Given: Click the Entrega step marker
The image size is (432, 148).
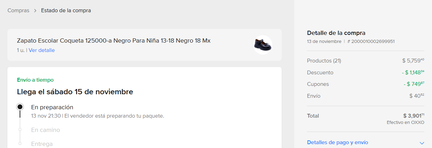Looking at the screenshot, I should pos(20,143).
